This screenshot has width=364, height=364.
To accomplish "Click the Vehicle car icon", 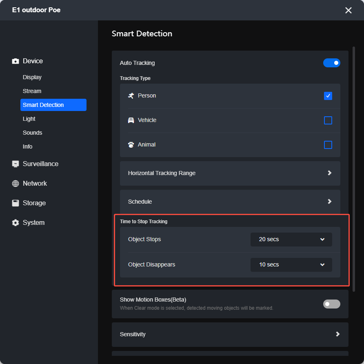I will (x=131, y=120).
